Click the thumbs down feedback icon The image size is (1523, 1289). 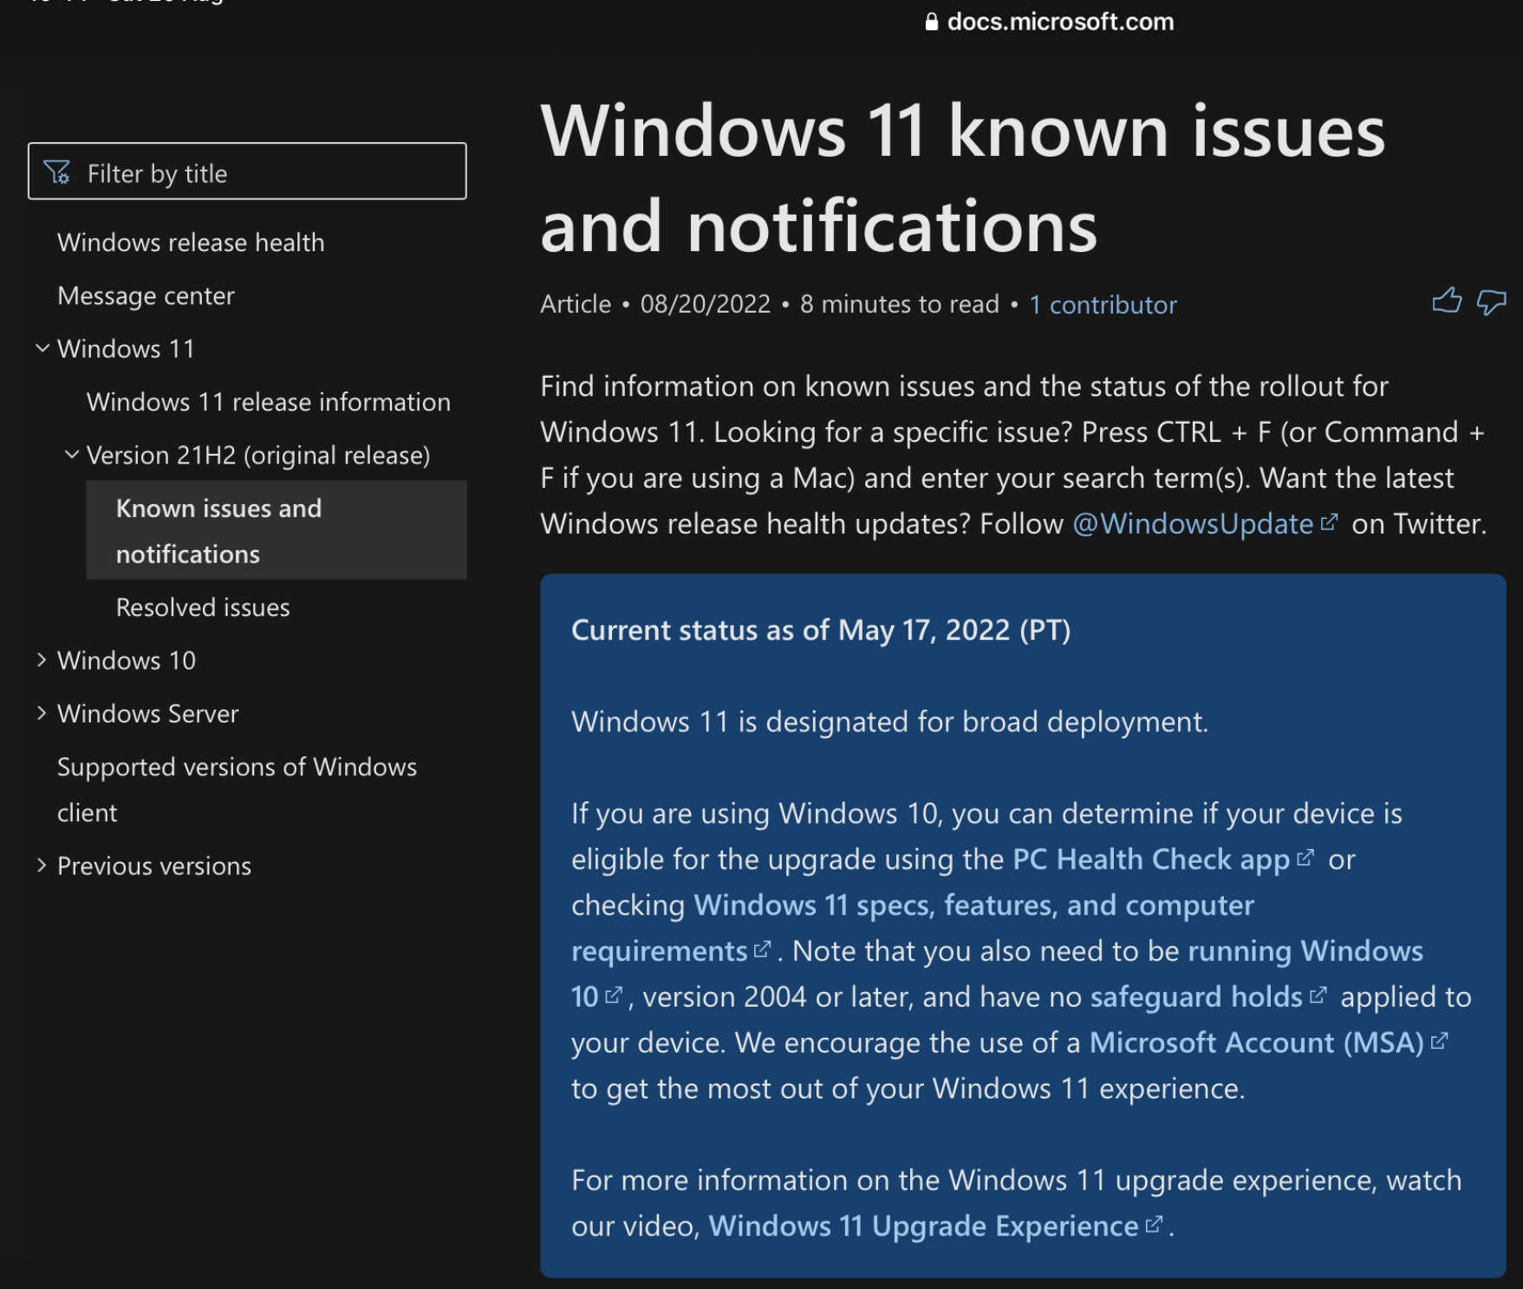click(1491, 302)
